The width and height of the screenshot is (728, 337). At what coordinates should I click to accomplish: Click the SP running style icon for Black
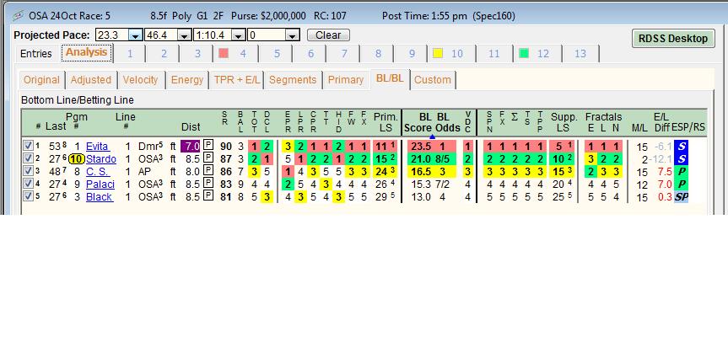[x=681, y=197]
